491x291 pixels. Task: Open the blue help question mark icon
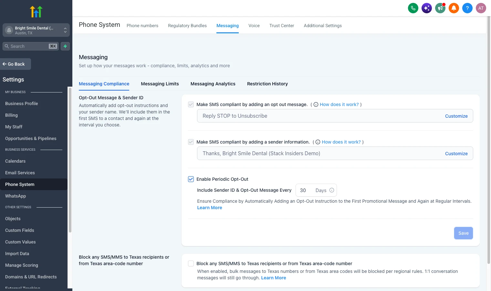[467, 8]
